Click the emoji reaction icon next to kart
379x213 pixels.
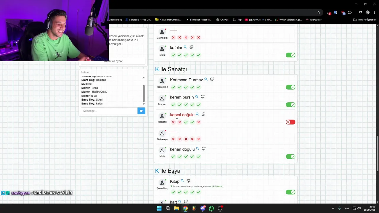pyautogui.click(x=186, y=202)
